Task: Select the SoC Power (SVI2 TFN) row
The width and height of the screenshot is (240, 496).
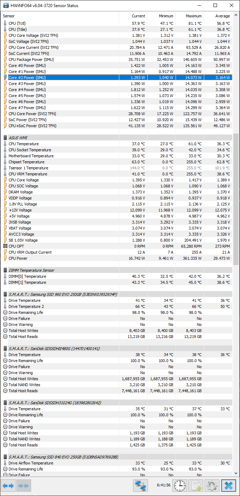Action: coord(117,119)
